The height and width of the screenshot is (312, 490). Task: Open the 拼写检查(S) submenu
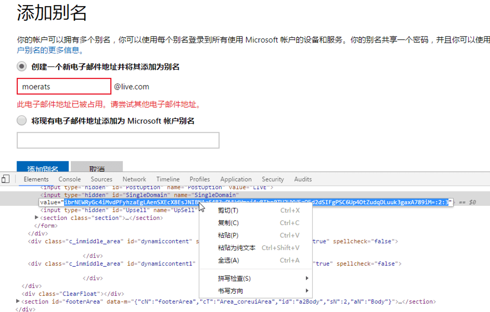pos(255,278)
